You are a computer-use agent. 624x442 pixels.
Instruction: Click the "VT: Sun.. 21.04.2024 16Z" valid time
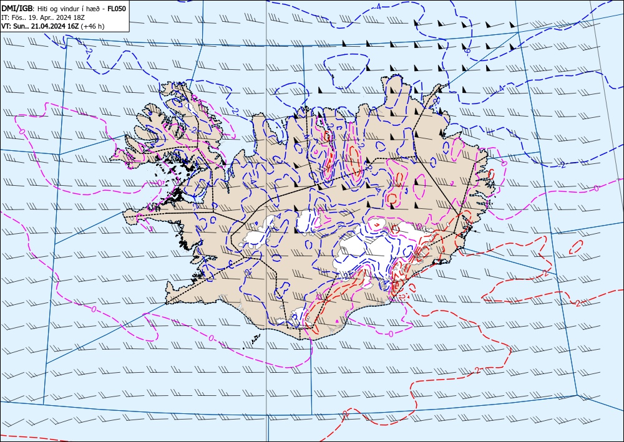pyautogui.click(x=40, y=26)
